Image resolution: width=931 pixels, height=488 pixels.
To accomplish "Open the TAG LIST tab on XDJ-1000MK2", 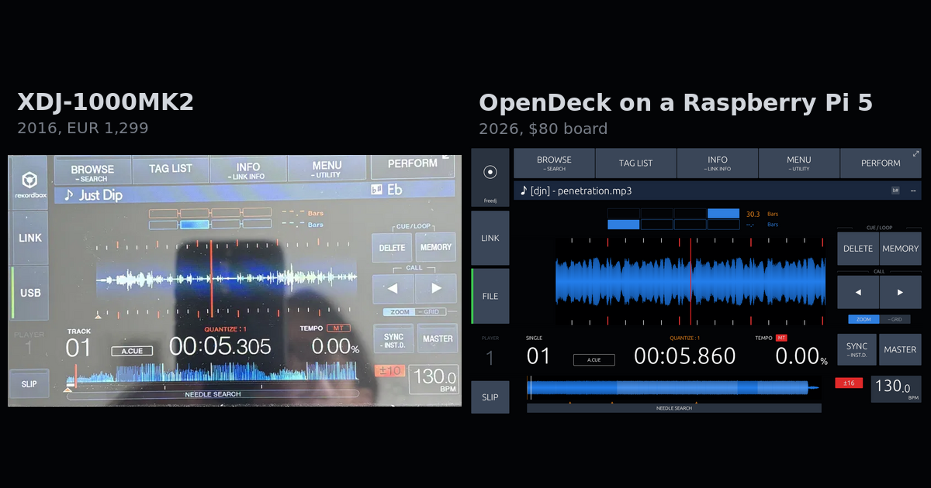I will click(171, 168).
